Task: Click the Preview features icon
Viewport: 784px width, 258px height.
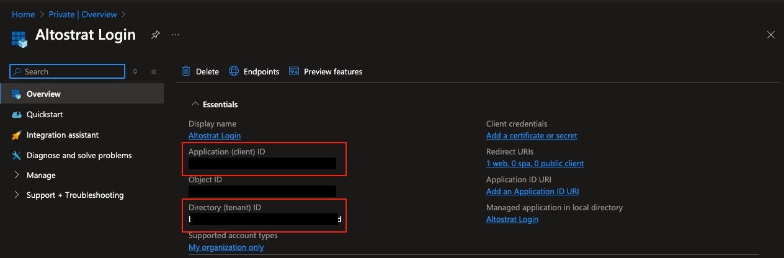Action: tap(294, 71)
